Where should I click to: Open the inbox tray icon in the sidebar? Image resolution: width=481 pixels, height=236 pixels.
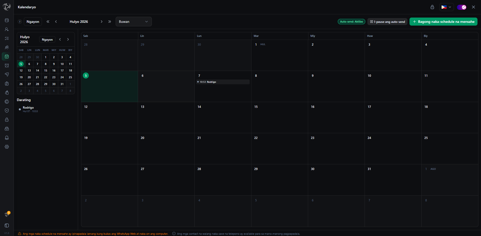[7, 129]
